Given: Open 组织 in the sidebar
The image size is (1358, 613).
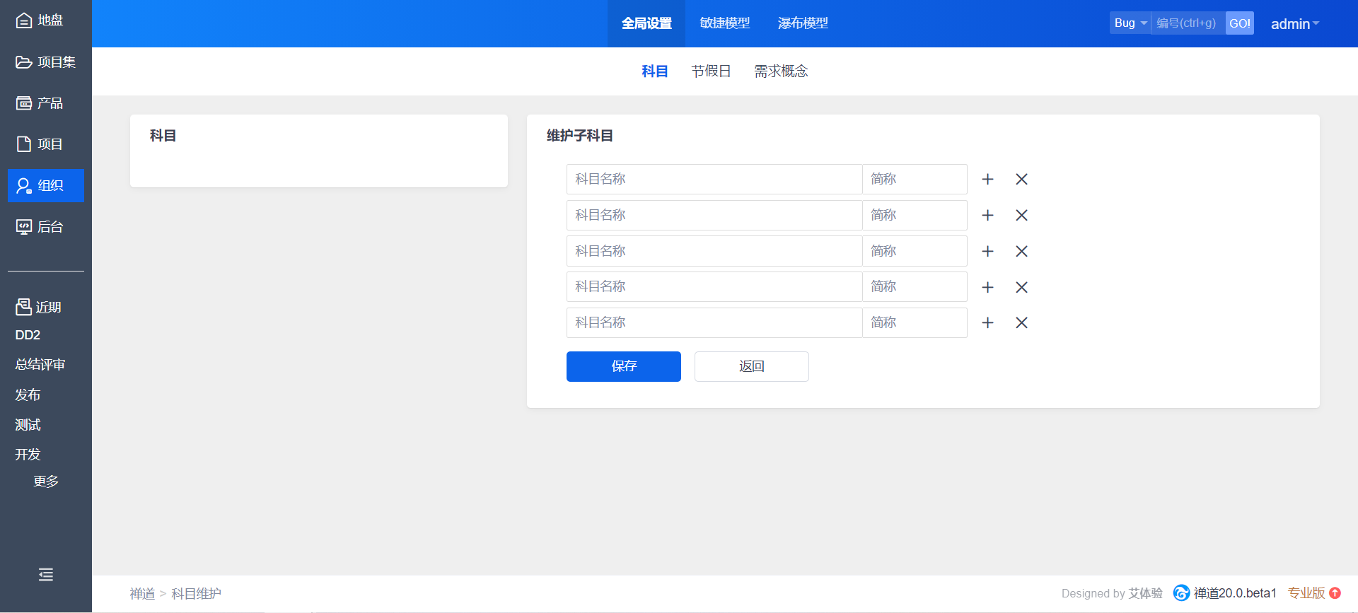Looking at the screenshot, I should (x=45, y=185).
